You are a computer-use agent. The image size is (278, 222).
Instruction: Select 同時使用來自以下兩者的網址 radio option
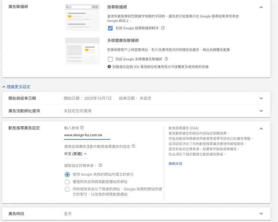pyautogui.click(x=67, y=189)
